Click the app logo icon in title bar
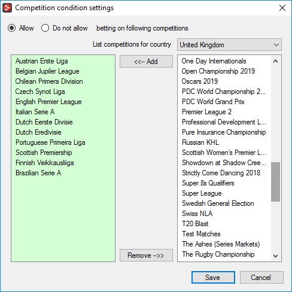The image size is (292, 292). click(7, 8)
